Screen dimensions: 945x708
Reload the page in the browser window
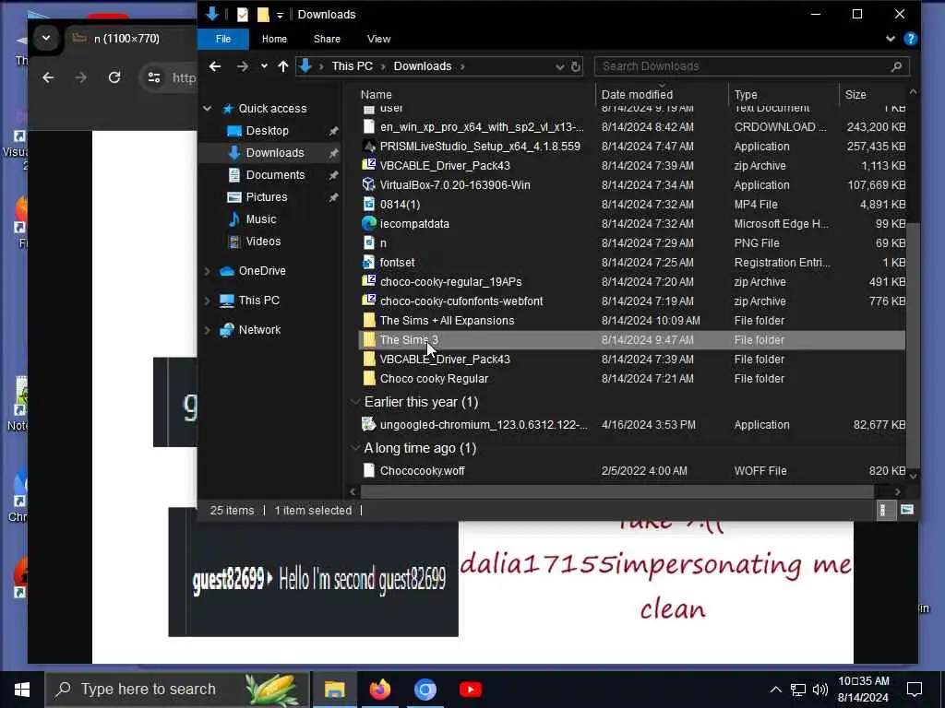point(114,77)
